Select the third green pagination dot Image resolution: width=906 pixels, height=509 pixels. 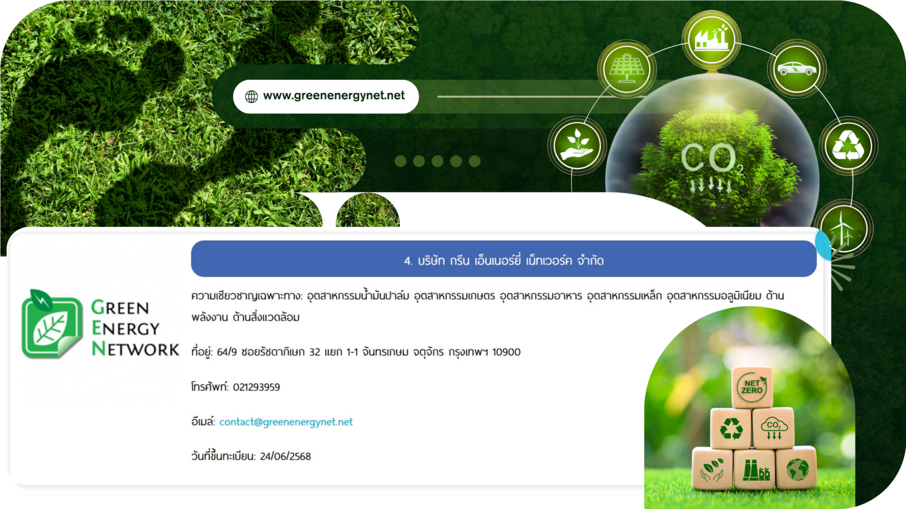click(437, 161)
